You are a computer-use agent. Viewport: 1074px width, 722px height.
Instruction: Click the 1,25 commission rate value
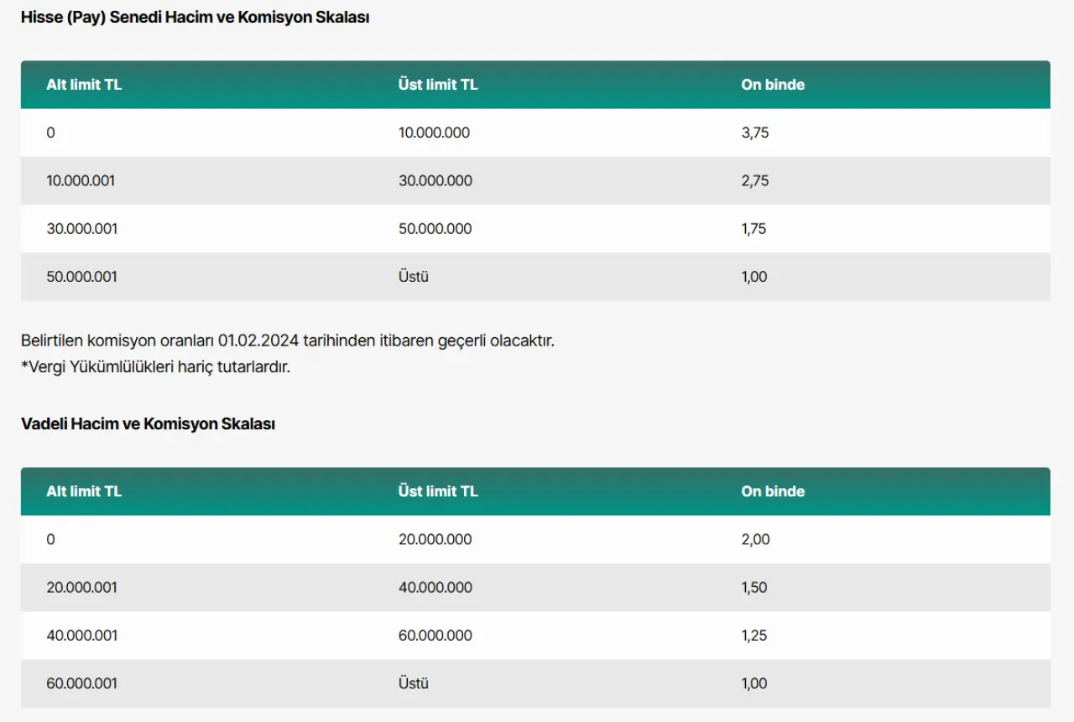pyautogui.click(x=754, y=636)
